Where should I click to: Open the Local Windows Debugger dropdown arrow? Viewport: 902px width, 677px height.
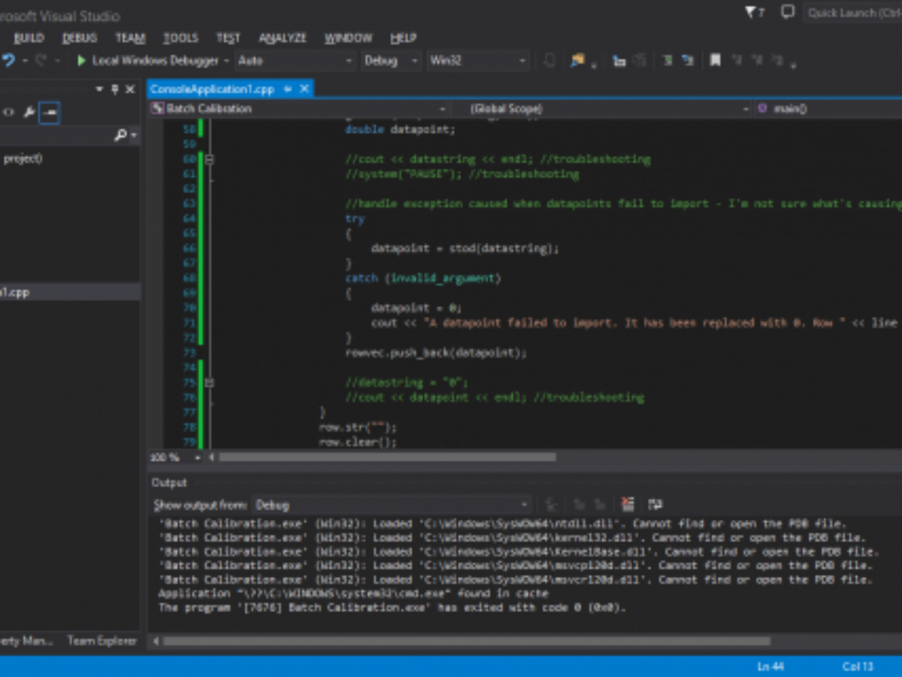226,61
